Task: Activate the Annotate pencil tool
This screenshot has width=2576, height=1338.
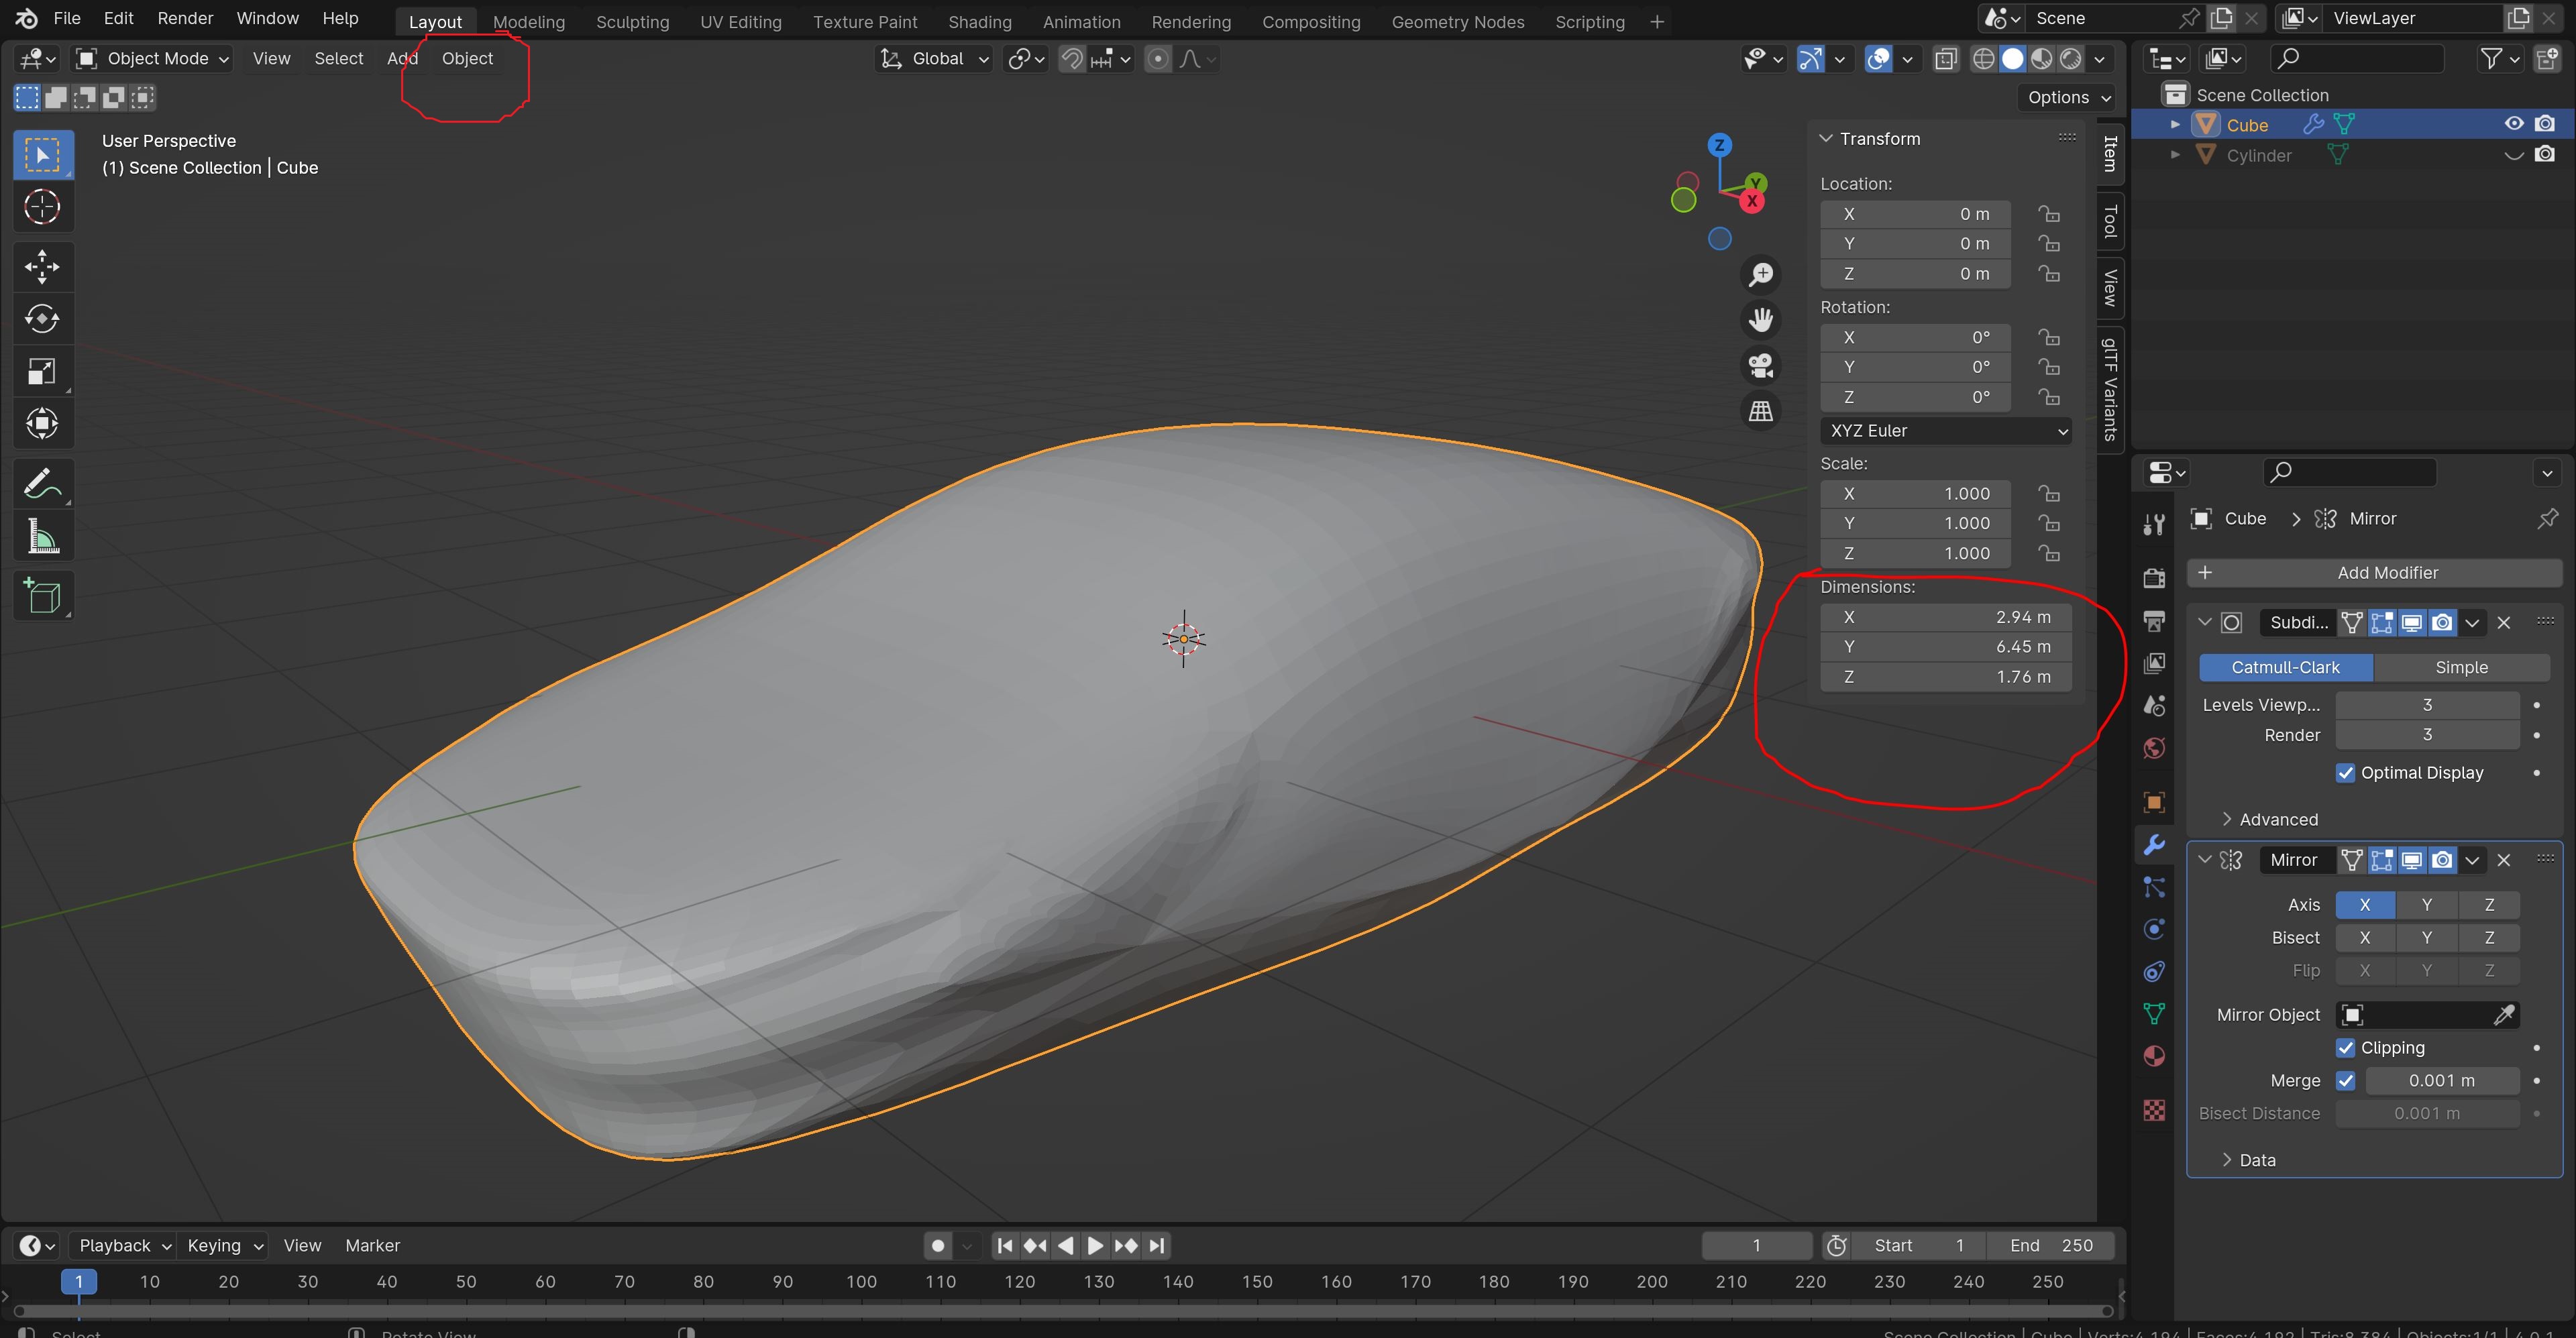Action: (42, 484)
